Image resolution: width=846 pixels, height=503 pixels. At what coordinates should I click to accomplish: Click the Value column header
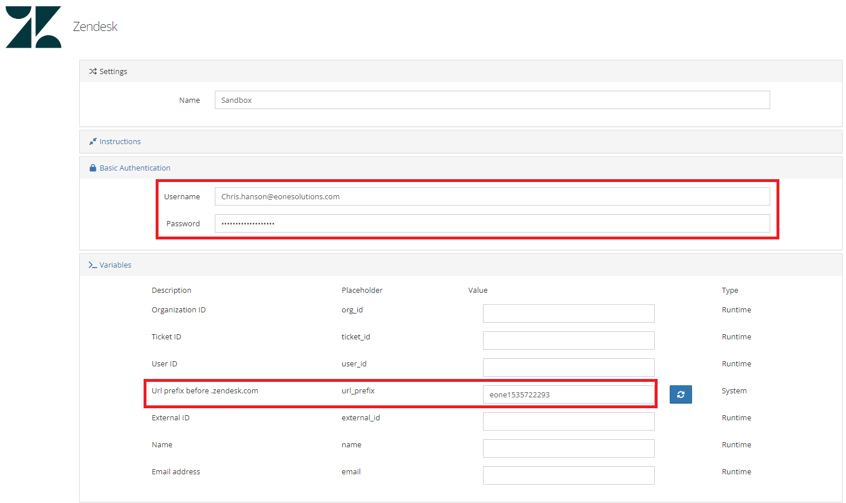(478, 291)
